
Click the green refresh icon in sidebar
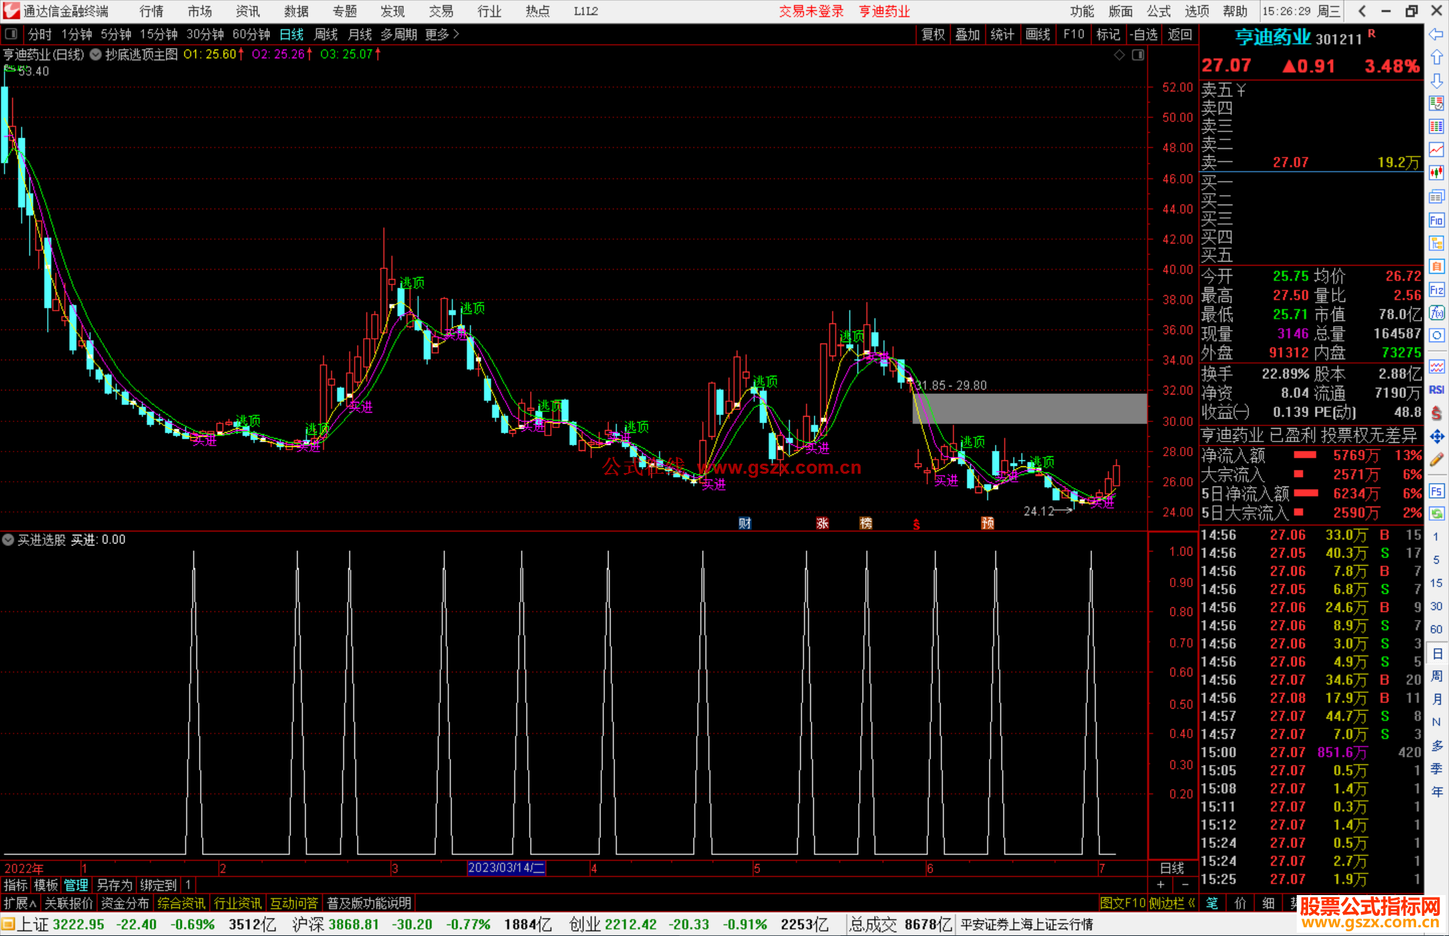click(x=1436, y=514)
